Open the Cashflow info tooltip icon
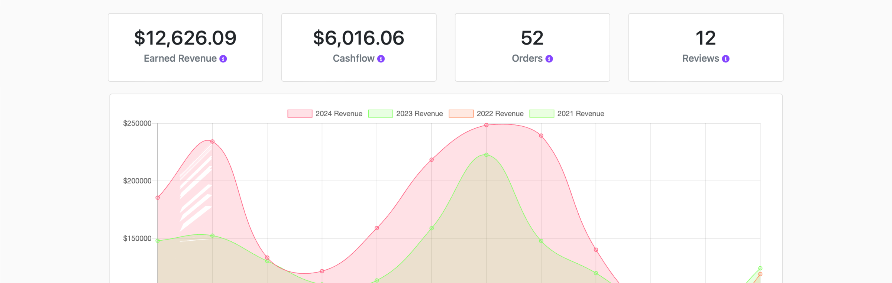Viewport: 892px width, 283px height. coord(381,59)
